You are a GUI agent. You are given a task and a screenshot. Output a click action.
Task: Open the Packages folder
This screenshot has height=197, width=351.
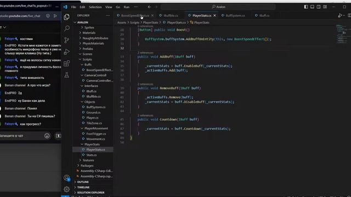click(x=87, y=166)
